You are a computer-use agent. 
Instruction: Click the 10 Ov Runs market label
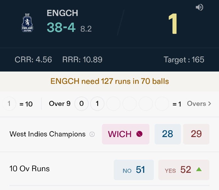[x=30, y=169]
